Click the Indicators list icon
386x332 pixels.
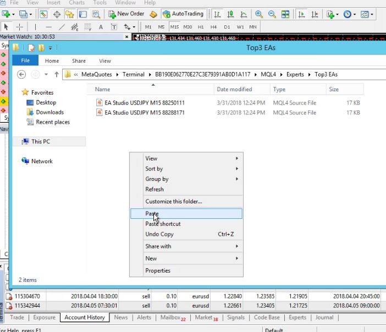tap(330, 14)
